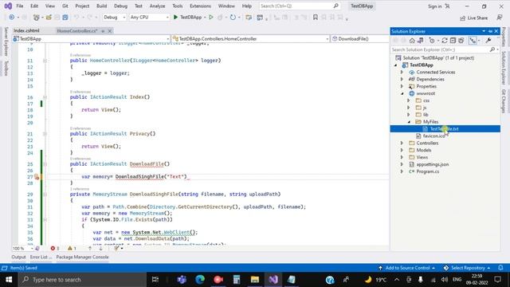Collapse the MyFiles folder
The image size is (510, 287).
[x=409, y=122]
